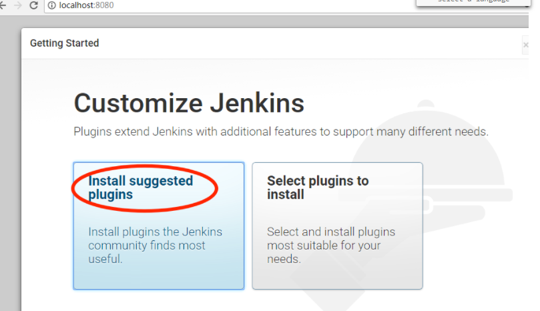Close the Getting Started dialog
The width and height of the screenshot is (540, 311).
(525, 45)
